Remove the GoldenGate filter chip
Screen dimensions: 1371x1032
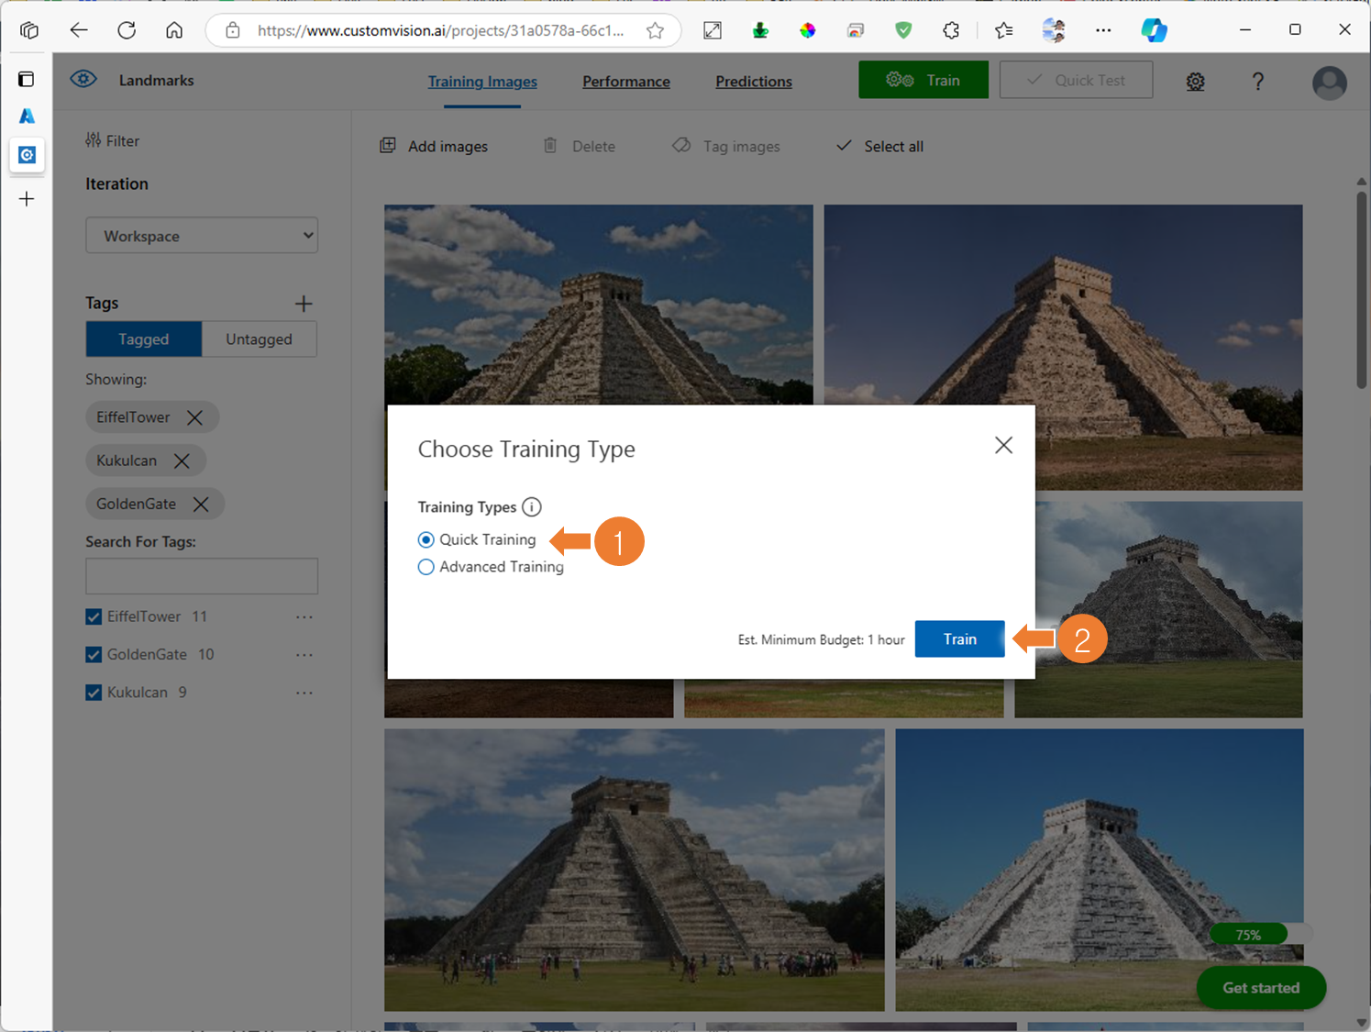tap(201, 504)
